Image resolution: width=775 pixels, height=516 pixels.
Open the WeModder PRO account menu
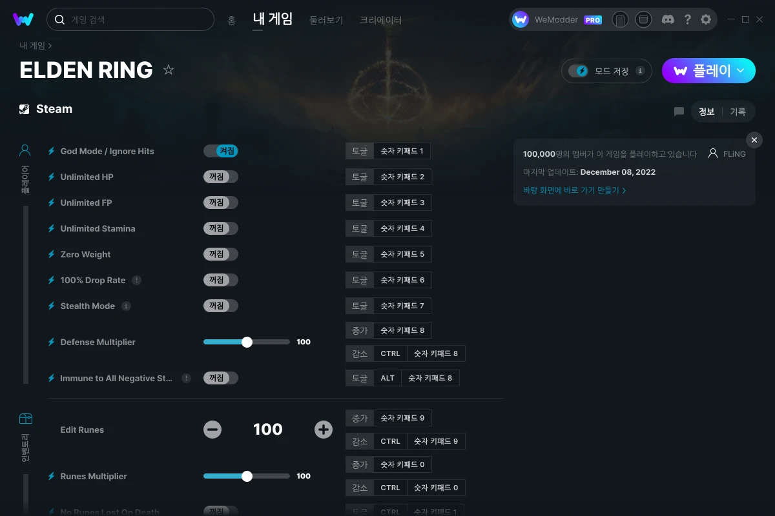[557, 19]
